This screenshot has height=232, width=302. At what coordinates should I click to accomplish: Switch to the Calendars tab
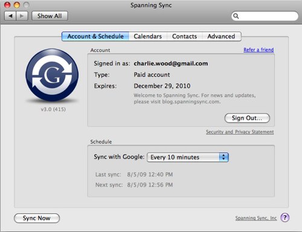[x=148, y=36]
